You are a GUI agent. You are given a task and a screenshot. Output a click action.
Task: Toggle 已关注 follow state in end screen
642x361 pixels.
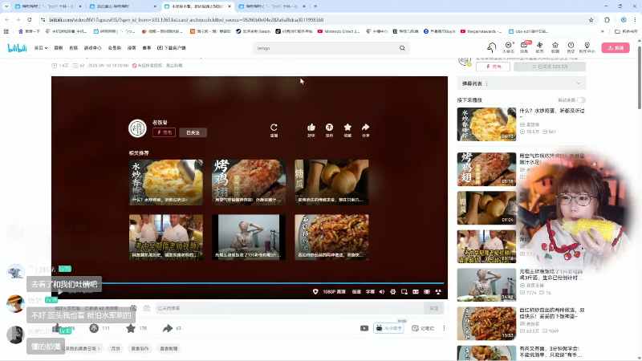coord(193,132)
